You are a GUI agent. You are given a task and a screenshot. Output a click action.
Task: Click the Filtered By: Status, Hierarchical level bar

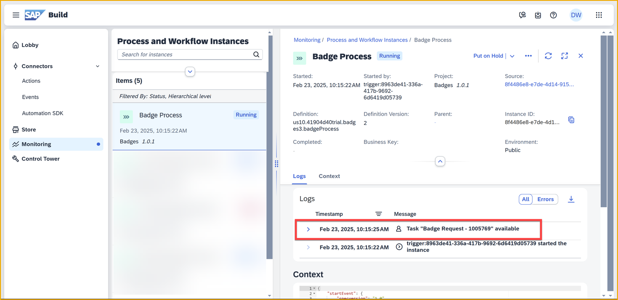[x=189, y=96]
